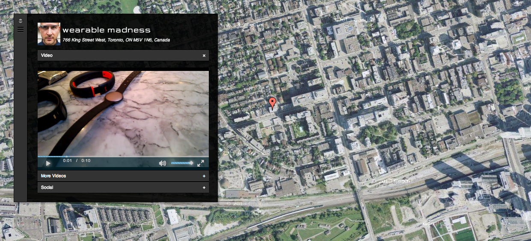The width and height of the screenshot is (531, 241).
Task: Expand More Videos using its plus icon
Action: 204,176
